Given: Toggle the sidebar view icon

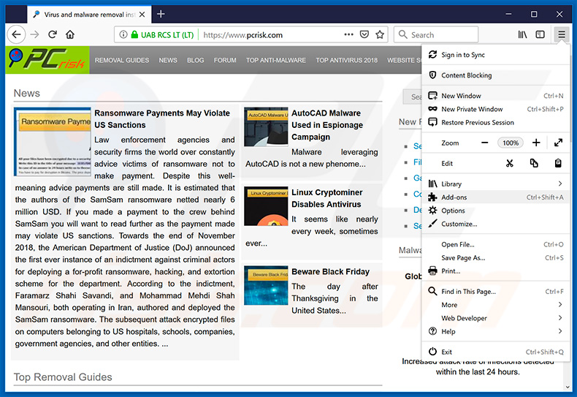Looking at the screenshot, I should 540,34.
